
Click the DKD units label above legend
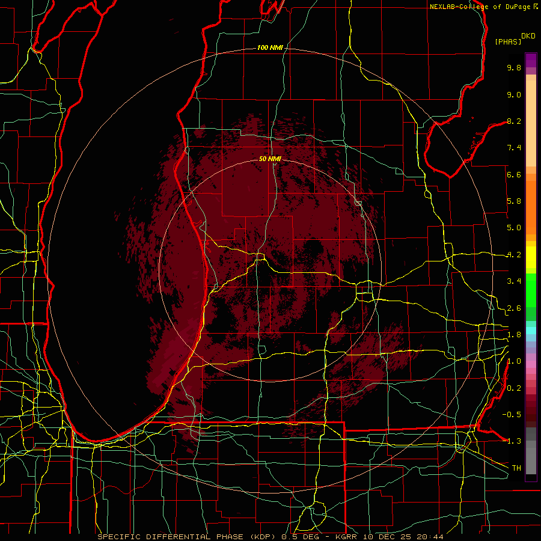point(528,36)
